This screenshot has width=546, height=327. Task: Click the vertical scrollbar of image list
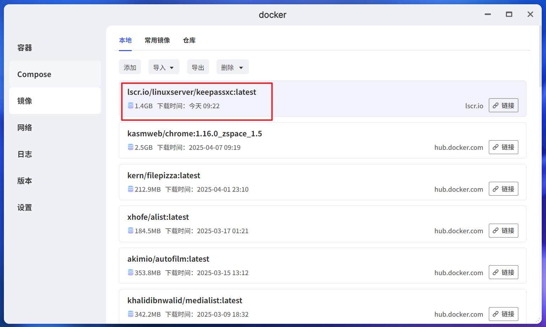(x=540, y=57)
